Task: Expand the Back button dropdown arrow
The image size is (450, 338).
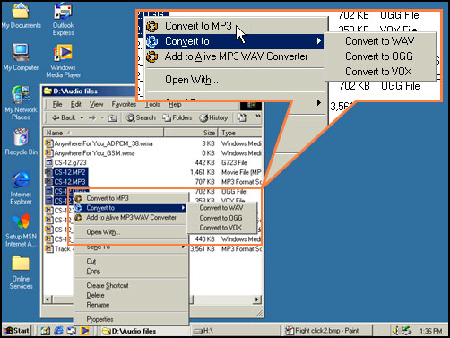Action: pos(82,118)
